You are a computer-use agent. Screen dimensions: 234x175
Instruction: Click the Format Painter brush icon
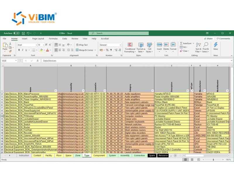10,51
